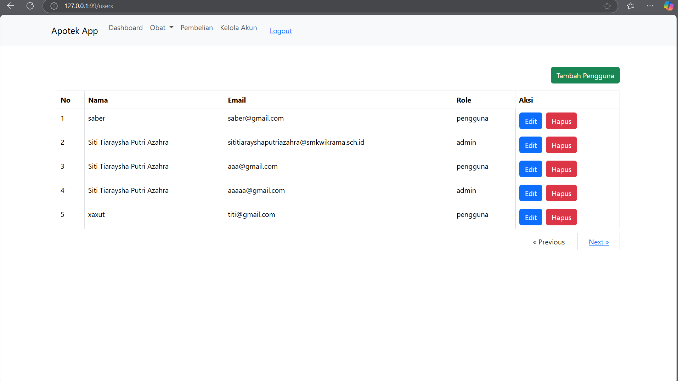Open the browser settings three-dot menu
The image size is (678, 381).
(x=650, y=6)
